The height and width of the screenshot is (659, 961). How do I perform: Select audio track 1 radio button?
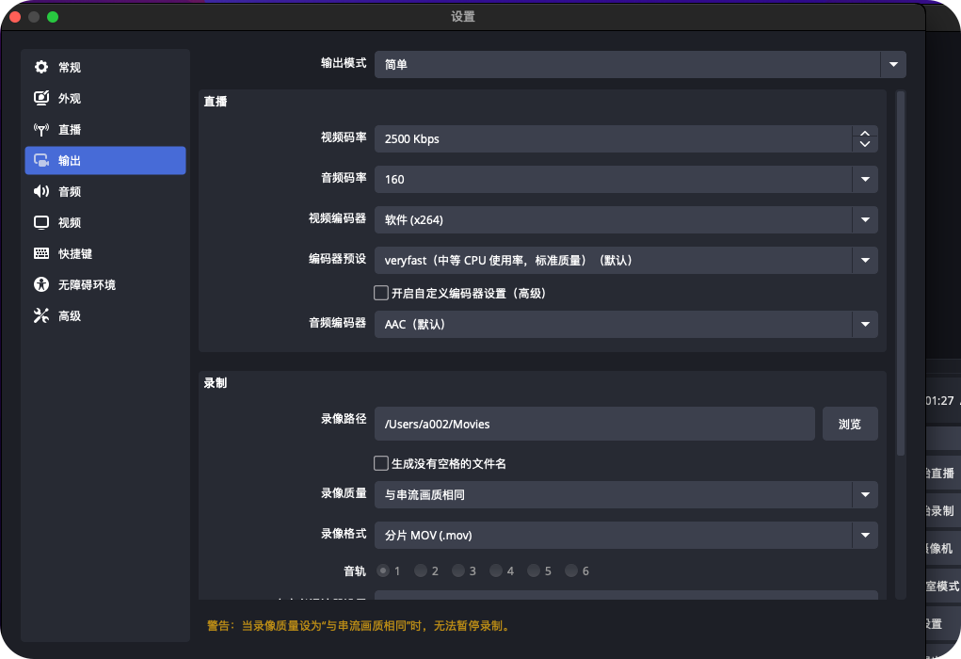tap(384, 571)
